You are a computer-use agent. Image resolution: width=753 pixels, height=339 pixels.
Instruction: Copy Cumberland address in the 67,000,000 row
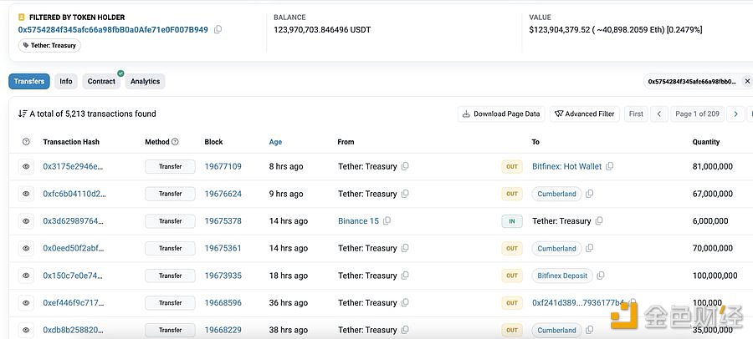tap(589, 194)
